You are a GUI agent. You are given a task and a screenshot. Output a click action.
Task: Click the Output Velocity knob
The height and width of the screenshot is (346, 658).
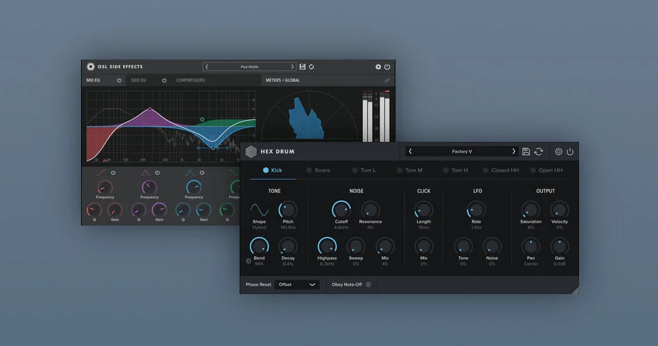(x=560, y=210)
